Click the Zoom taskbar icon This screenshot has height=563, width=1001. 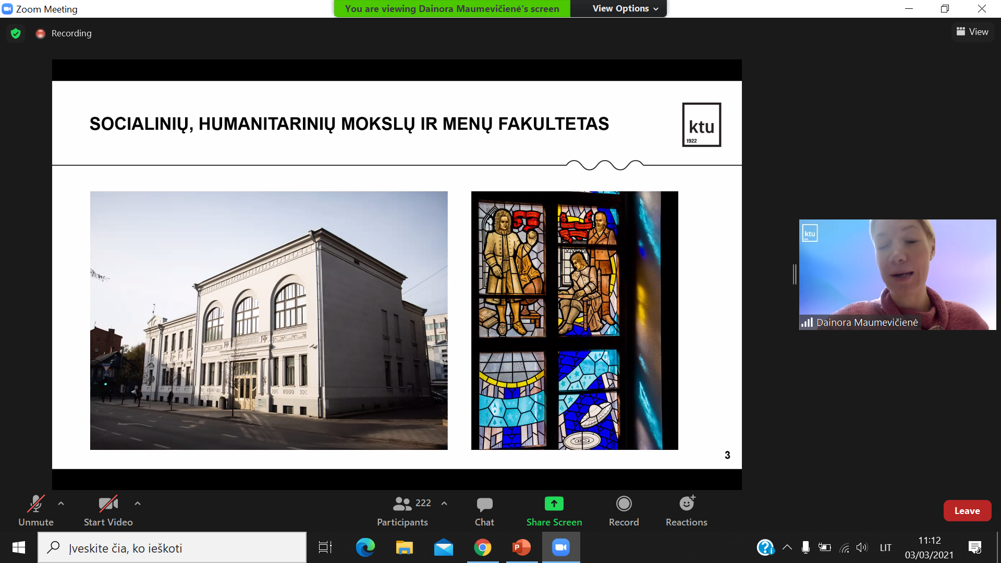tap(561, 547)
